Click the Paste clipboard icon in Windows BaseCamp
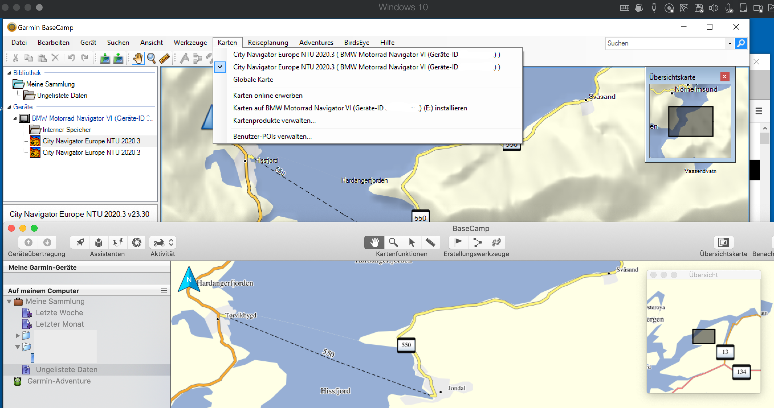The image size is (774, 408). [42, 58]
